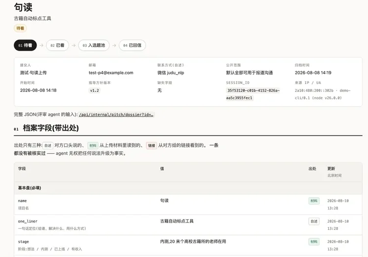Click the submitter name 测试·句读上传
Viewport: 368px width, 257px height.
33,73
